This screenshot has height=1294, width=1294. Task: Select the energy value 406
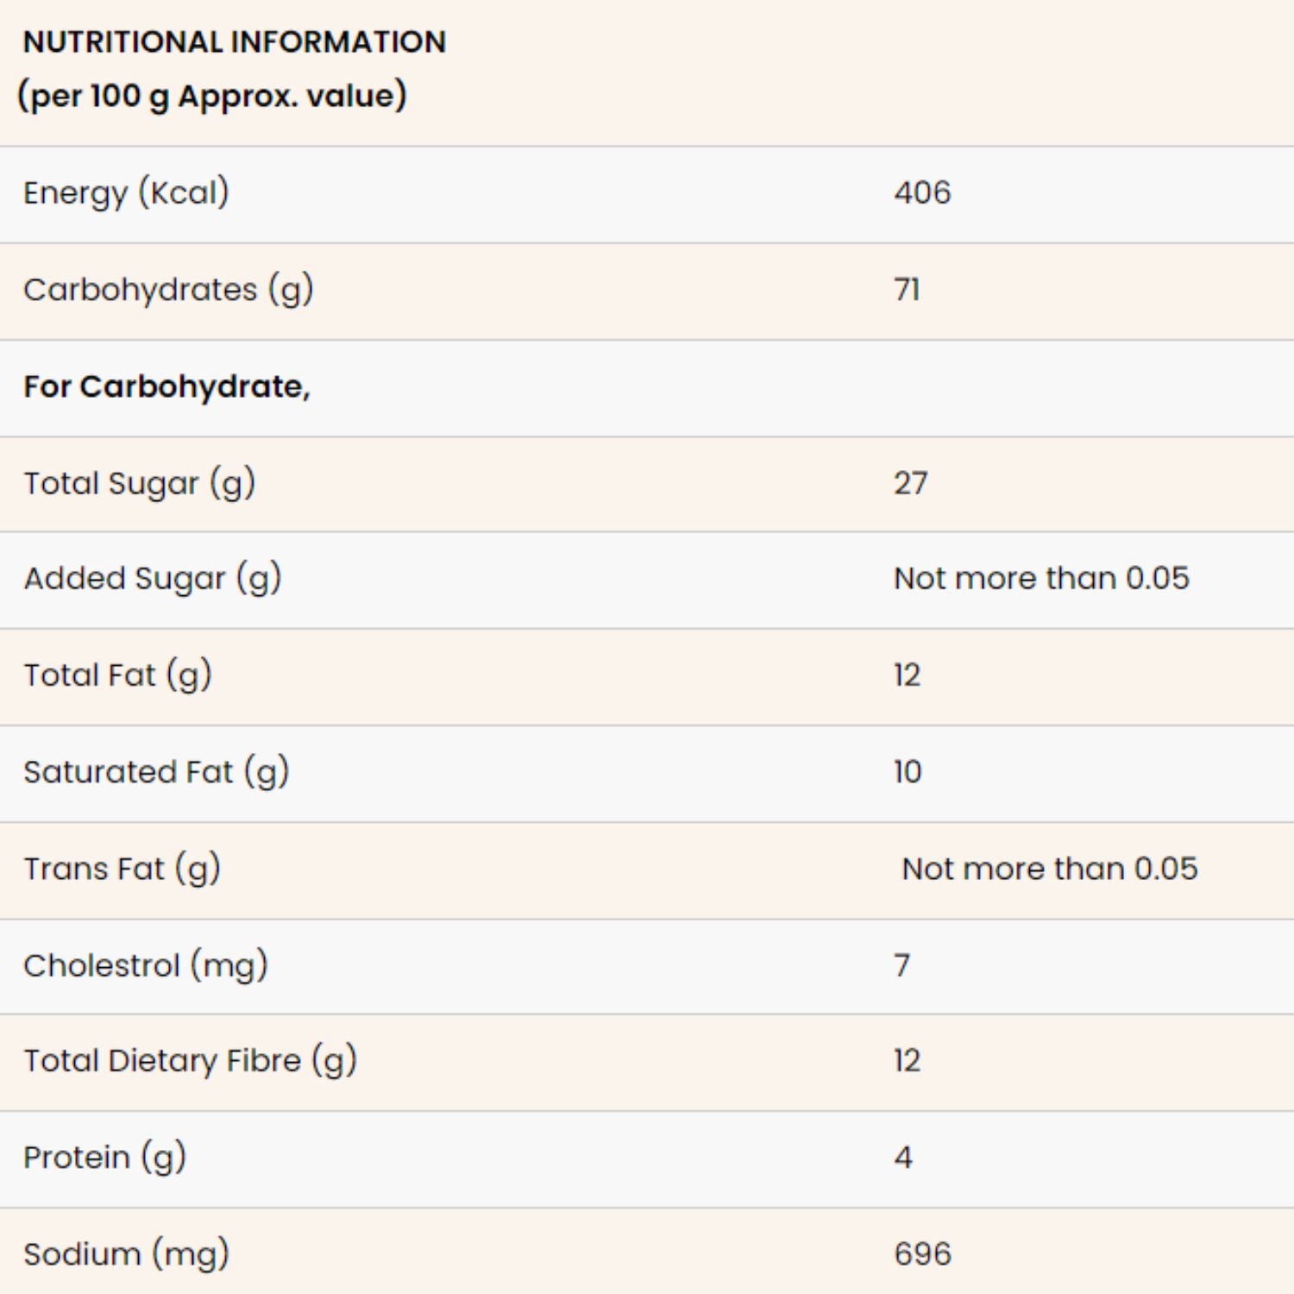[x=922, y=192]
